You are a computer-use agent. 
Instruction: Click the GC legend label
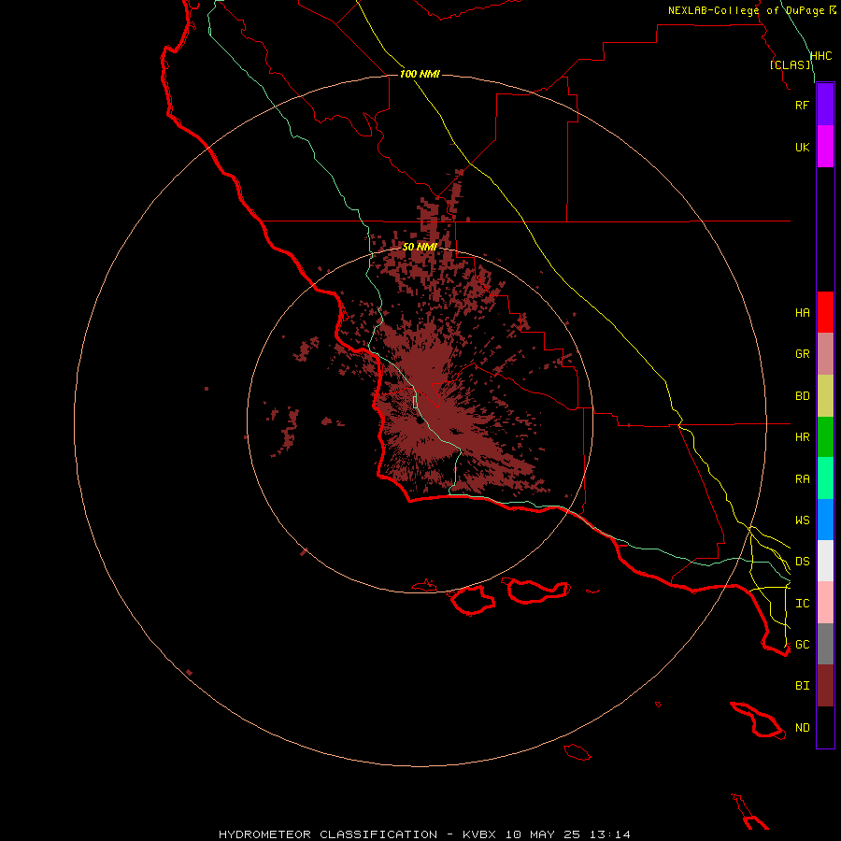point(802,645)
